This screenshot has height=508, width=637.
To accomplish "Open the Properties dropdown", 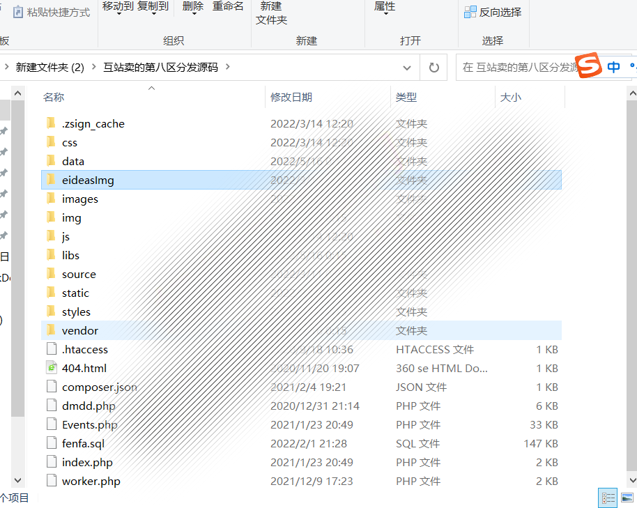I will point(385,8).
